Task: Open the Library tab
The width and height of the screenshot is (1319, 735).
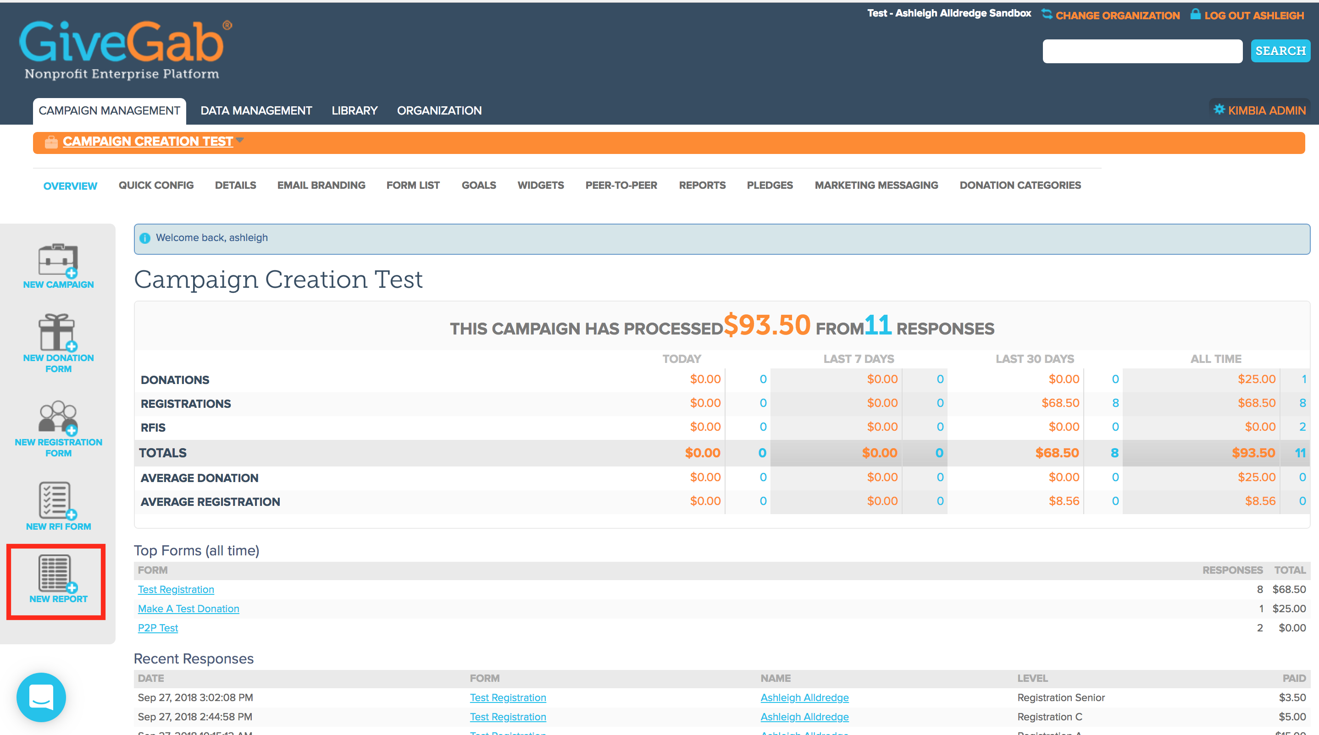Action: pos(355,110)
